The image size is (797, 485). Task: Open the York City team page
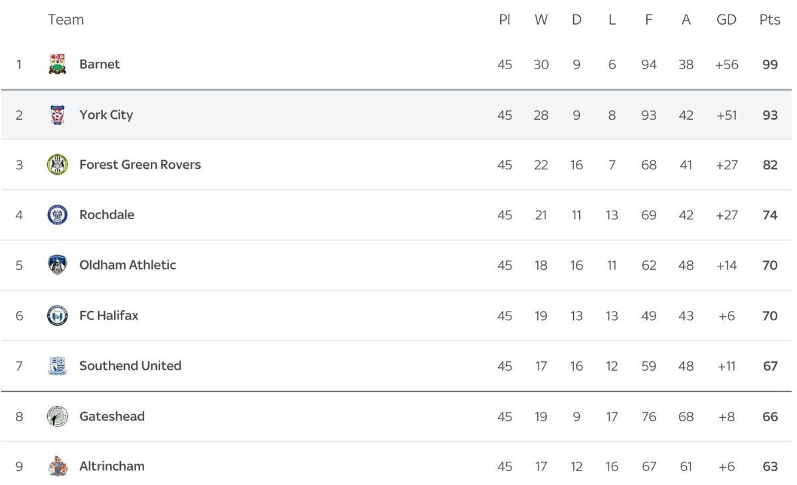[x=106, y=115]
